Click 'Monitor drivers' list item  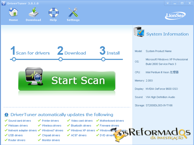tap(51, 140)
